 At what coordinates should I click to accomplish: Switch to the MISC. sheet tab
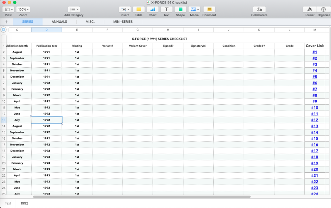pyautogui.click(x=90, y=22)
